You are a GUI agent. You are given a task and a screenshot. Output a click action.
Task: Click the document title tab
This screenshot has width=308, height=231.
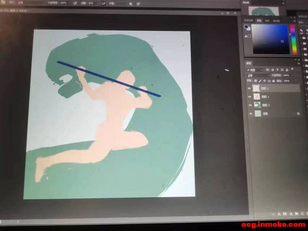tap(15, 11)
